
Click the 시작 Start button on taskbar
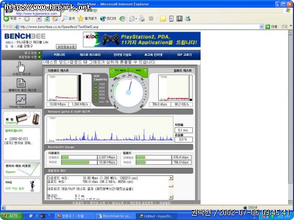(x=11, y=216)
